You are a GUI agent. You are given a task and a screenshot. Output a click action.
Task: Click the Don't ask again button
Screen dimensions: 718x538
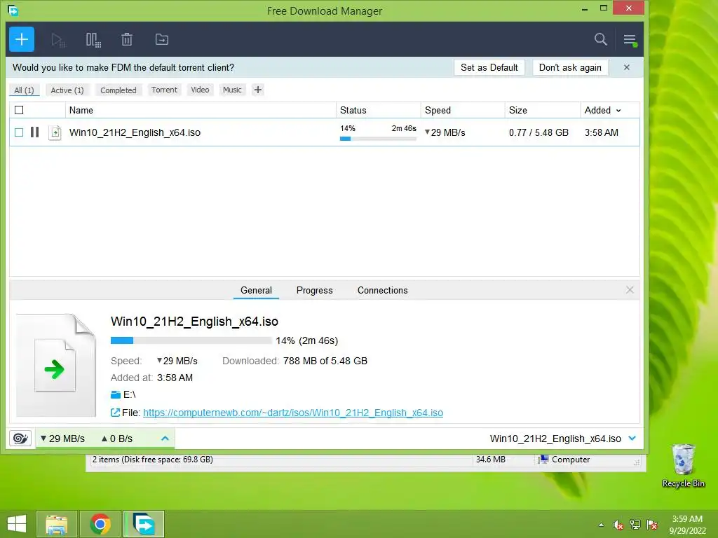tap(570, 67)
